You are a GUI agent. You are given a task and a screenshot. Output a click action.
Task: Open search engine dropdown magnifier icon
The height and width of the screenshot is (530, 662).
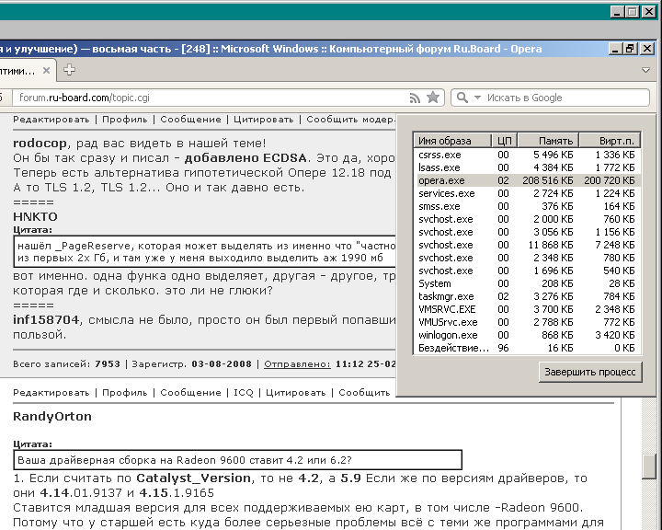pyautogui.click(x=468, y=98)
